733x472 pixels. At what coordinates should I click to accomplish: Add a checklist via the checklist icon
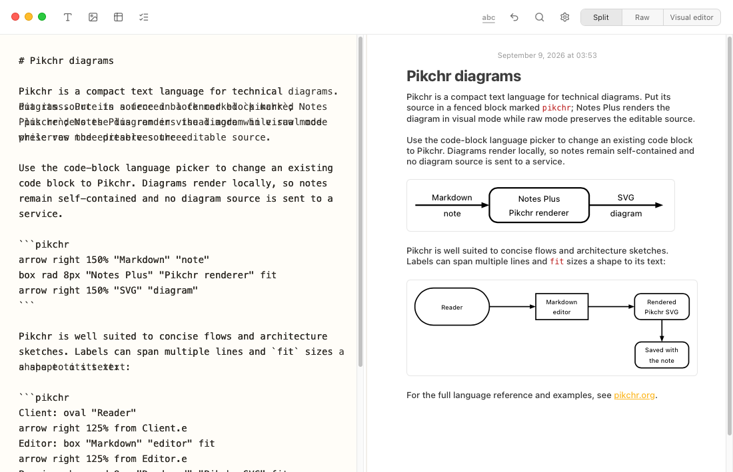click(143, 17)
